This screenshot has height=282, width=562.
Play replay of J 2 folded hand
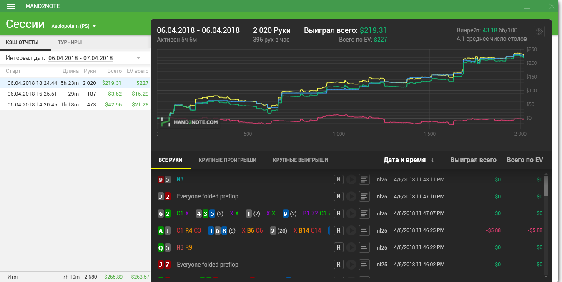pos(351,196)
